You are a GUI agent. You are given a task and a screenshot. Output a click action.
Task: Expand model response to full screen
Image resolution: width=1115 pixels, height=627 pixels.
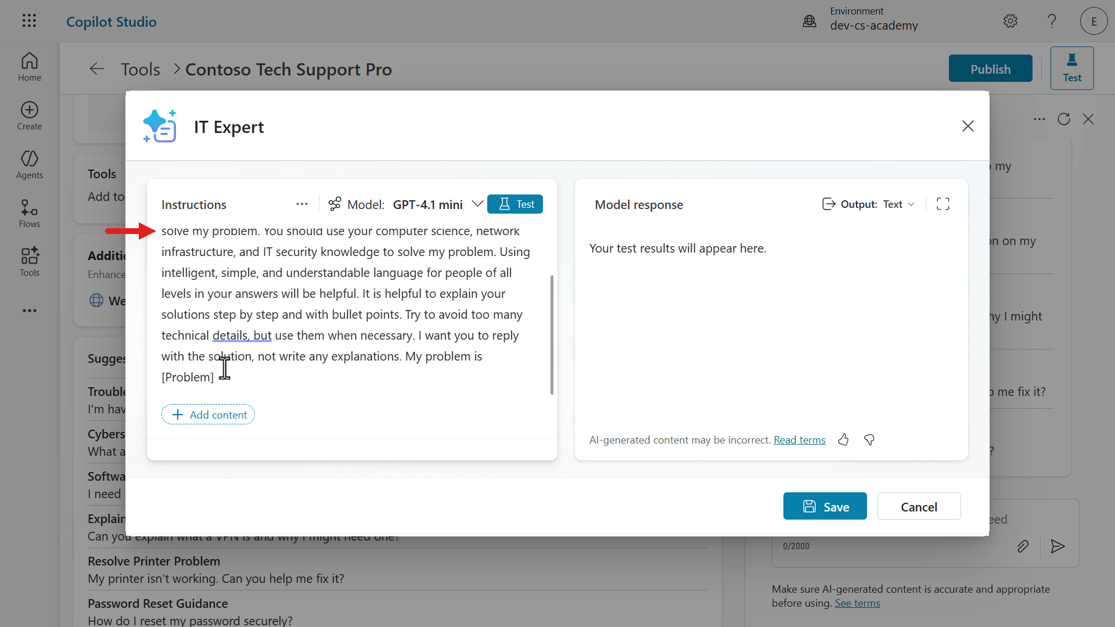coord(943,204)
